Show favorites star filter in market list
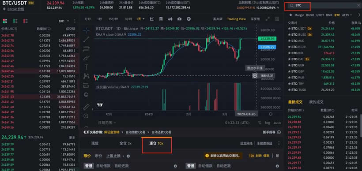This screenshot has width=362, height=171. (x=290, y=15)
